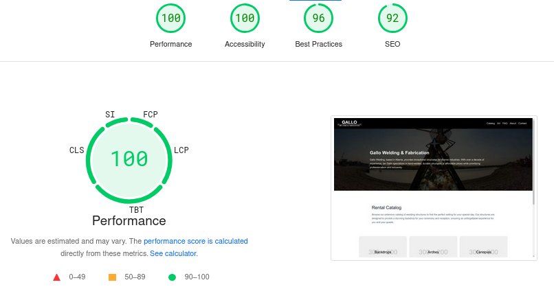Open the Accessibility category label
The image size is (554, 289).
coord(245,44)
